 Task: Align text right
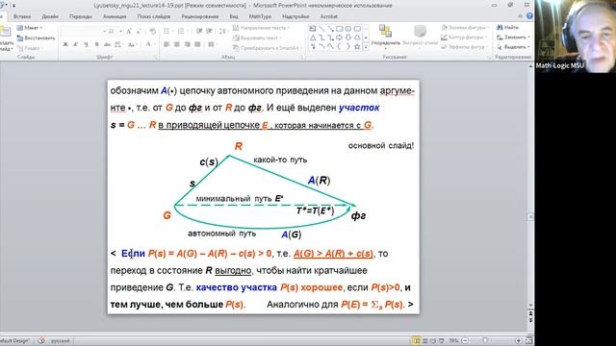coord(188,45)
